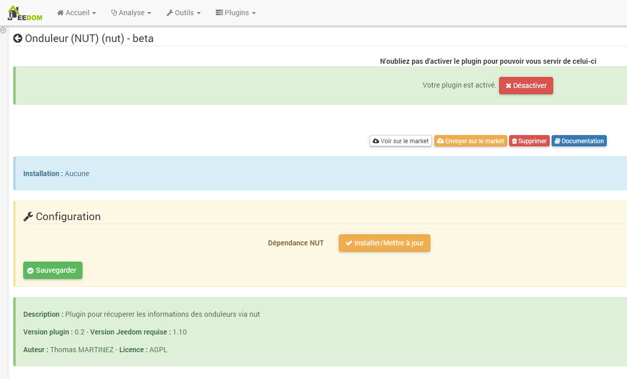Viewport: 627px width, 379px height.
Task: Click the back arrow beside Onduleur title
Action: click(x=18, y=38)
